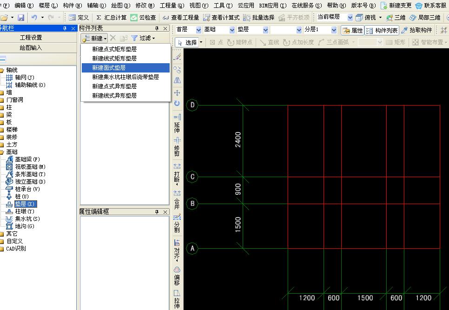Select 轴网(J) in navigation tree
Image resolution: width=449 pixels, height=310 pixels.
coord(20,77)
